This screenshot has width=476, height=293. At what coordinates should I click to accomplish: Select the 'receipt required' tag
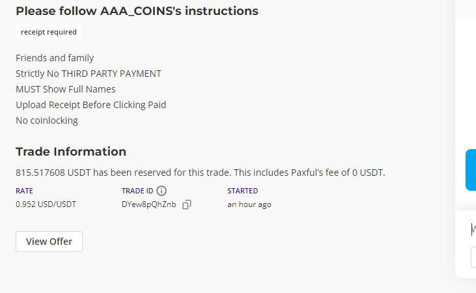pyautogui.click(x=49, y=32)
